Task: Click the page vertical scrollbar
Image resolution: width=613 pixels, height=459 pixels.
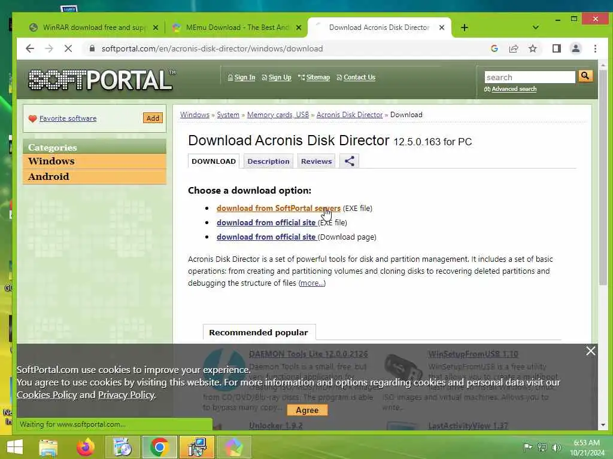Action: 603,178
